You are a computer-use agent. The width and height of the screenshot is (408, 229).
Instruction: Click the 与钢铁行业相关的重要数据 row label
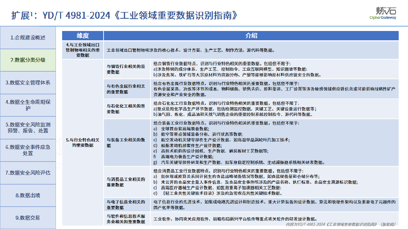[126, 69]
